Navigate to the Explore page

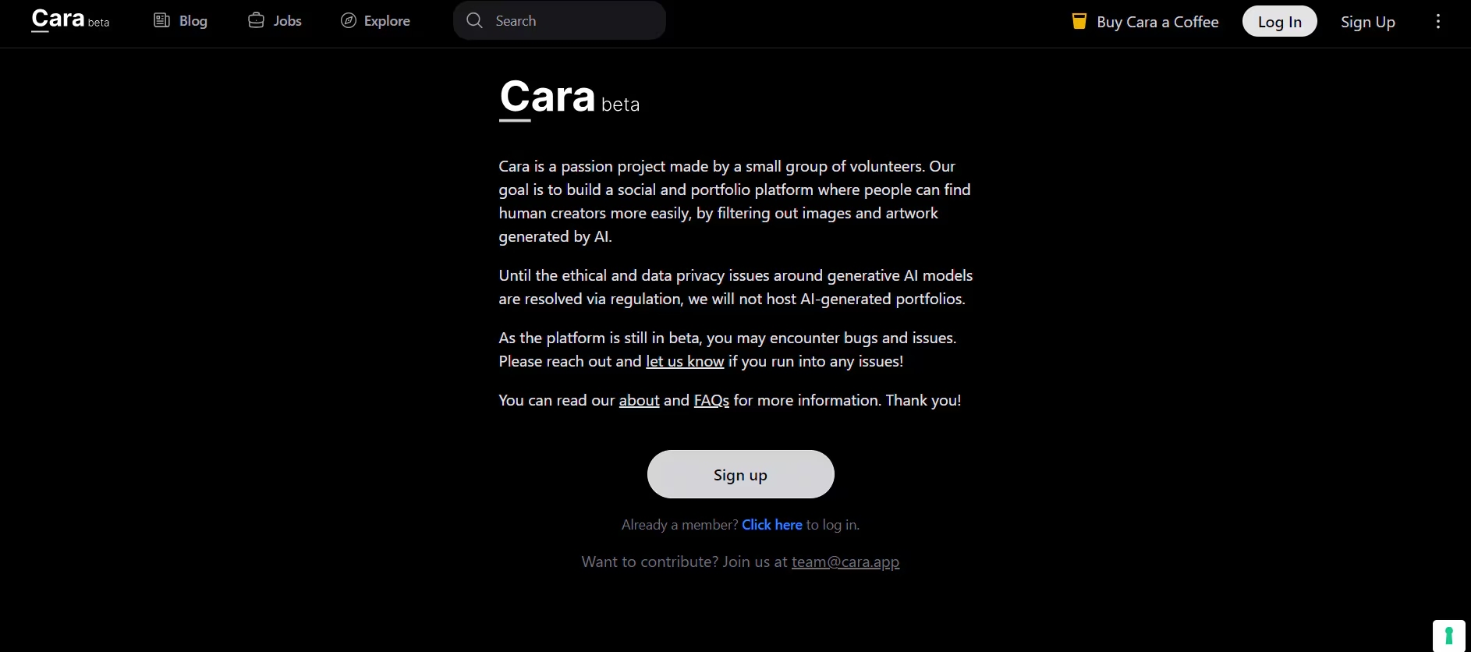tap(387, 21)
